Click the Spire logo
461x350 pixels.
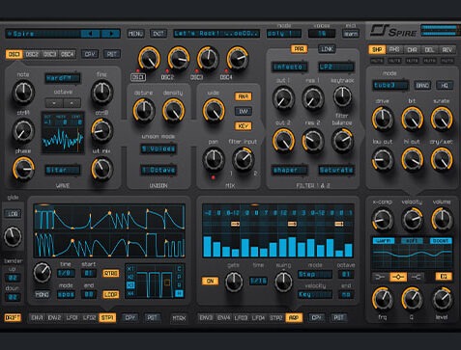coord(393,32)
